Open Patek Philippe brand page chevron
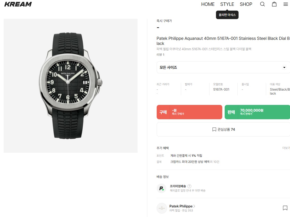Image resolution: width=290 pixels, height=217 pixels. 194,206
